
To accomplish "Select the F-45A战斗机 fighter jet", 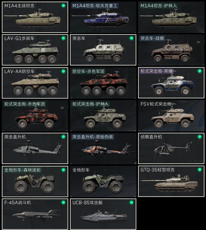I will pyautogui.click(x=35, y=214).
